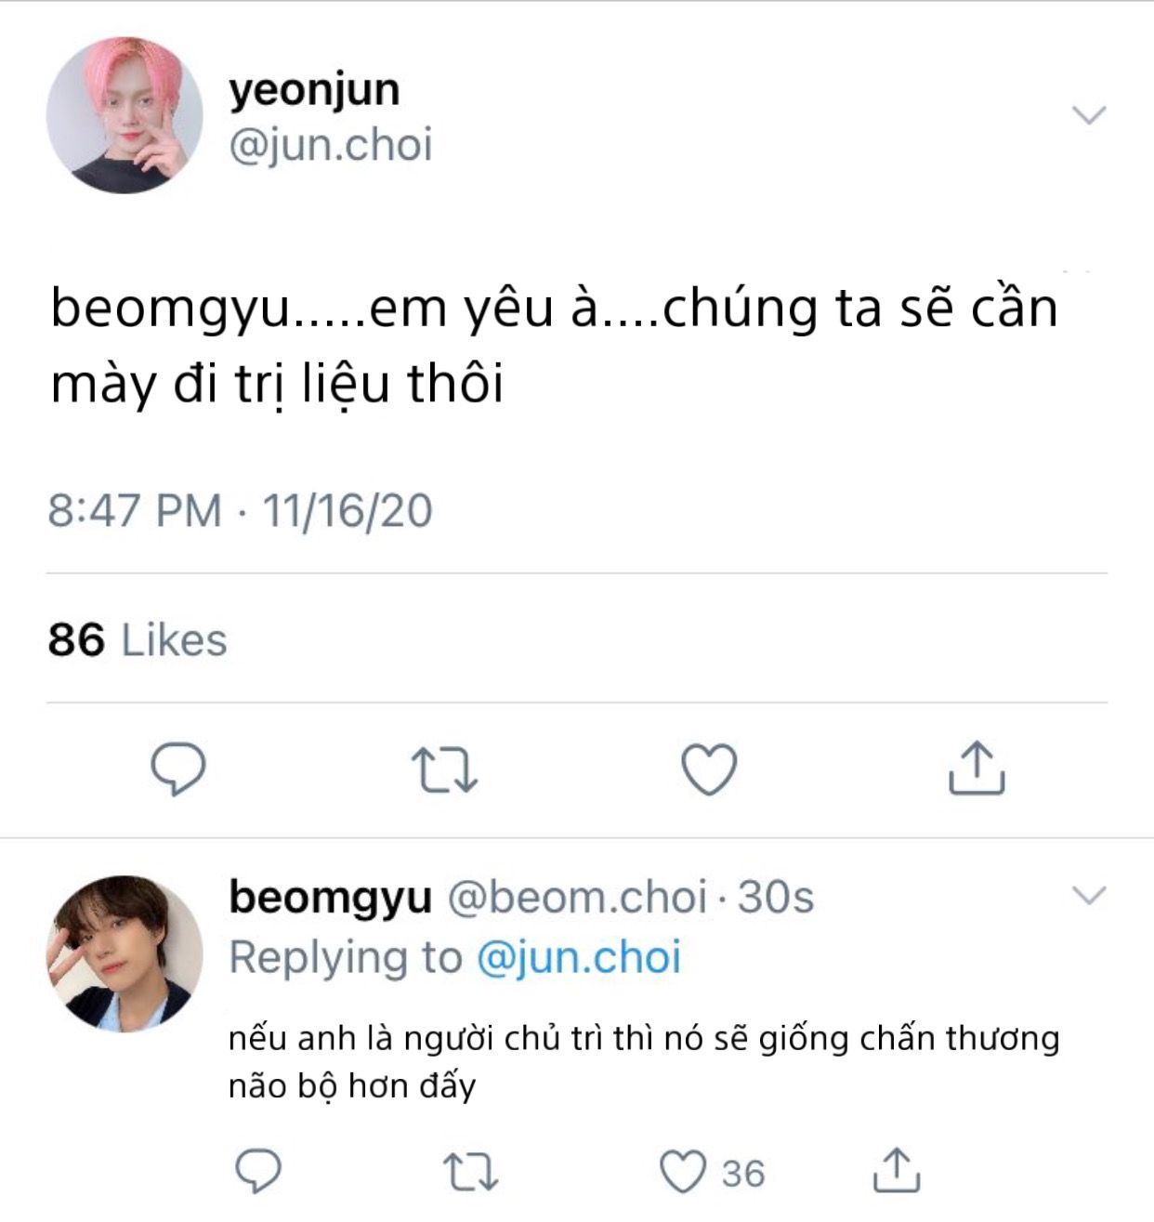
Task: View the 86 Likes list
Action: 138,640
